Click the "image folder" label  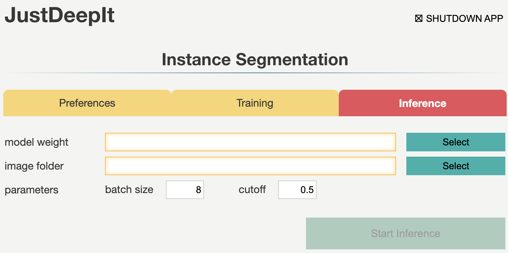[34, 166]
